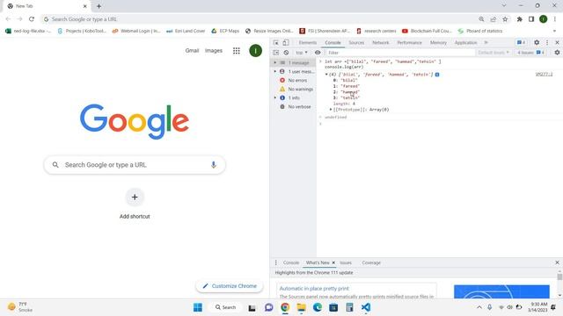Open the Google apps grid
Image resolution: width=563 pixels, height=316 pixels.
pyautogui.click(x=236, y=51)
